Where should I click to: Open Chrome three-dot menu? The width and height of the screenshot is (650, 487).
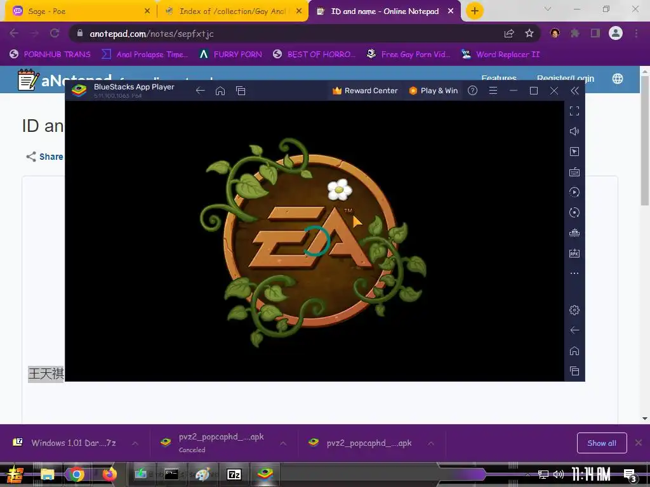point(636,33)
